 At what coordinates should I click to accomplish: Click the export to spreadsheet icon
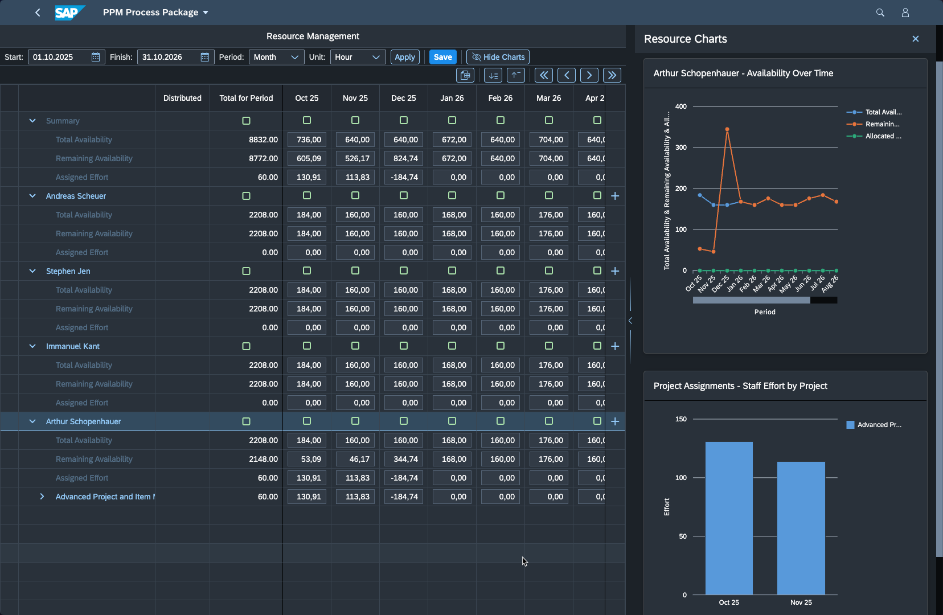point(465,75)
